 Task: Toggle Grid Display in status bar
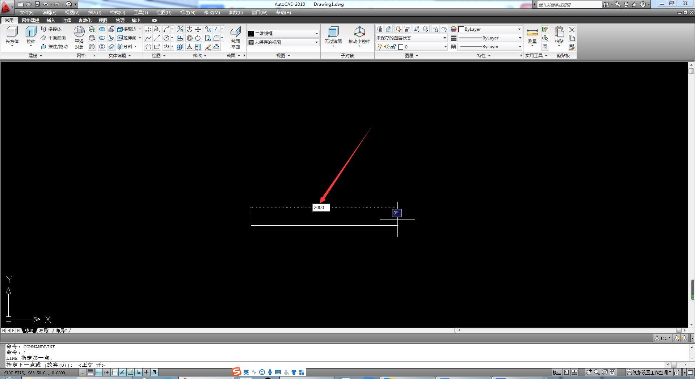90,372
